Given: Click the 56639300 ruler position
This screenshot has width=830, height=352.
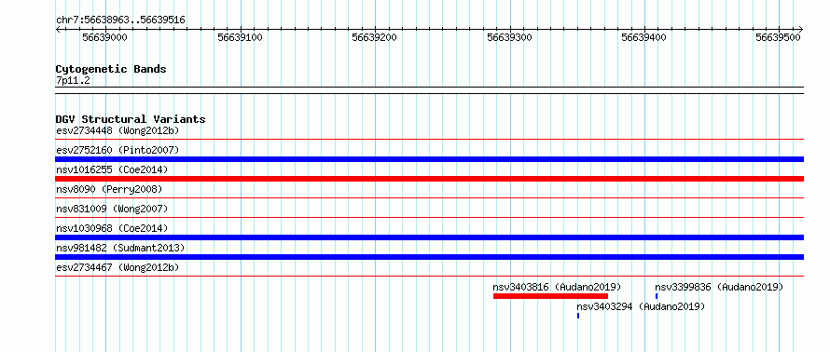Looking at the screenshot, I should coord(510,37).
